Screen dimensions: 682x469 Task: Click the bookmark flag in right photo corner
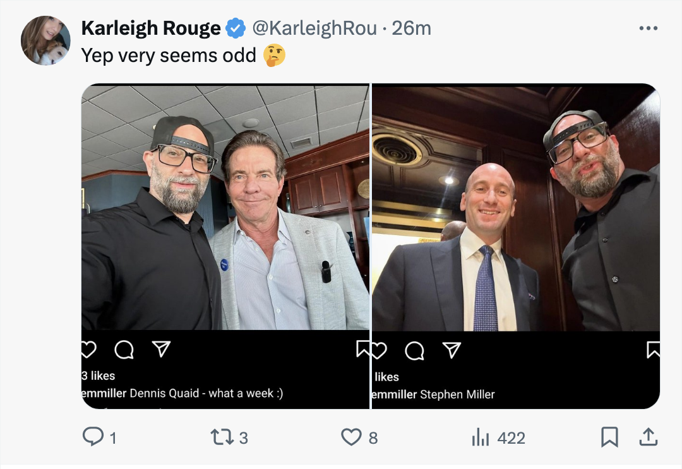coord(654,350)
